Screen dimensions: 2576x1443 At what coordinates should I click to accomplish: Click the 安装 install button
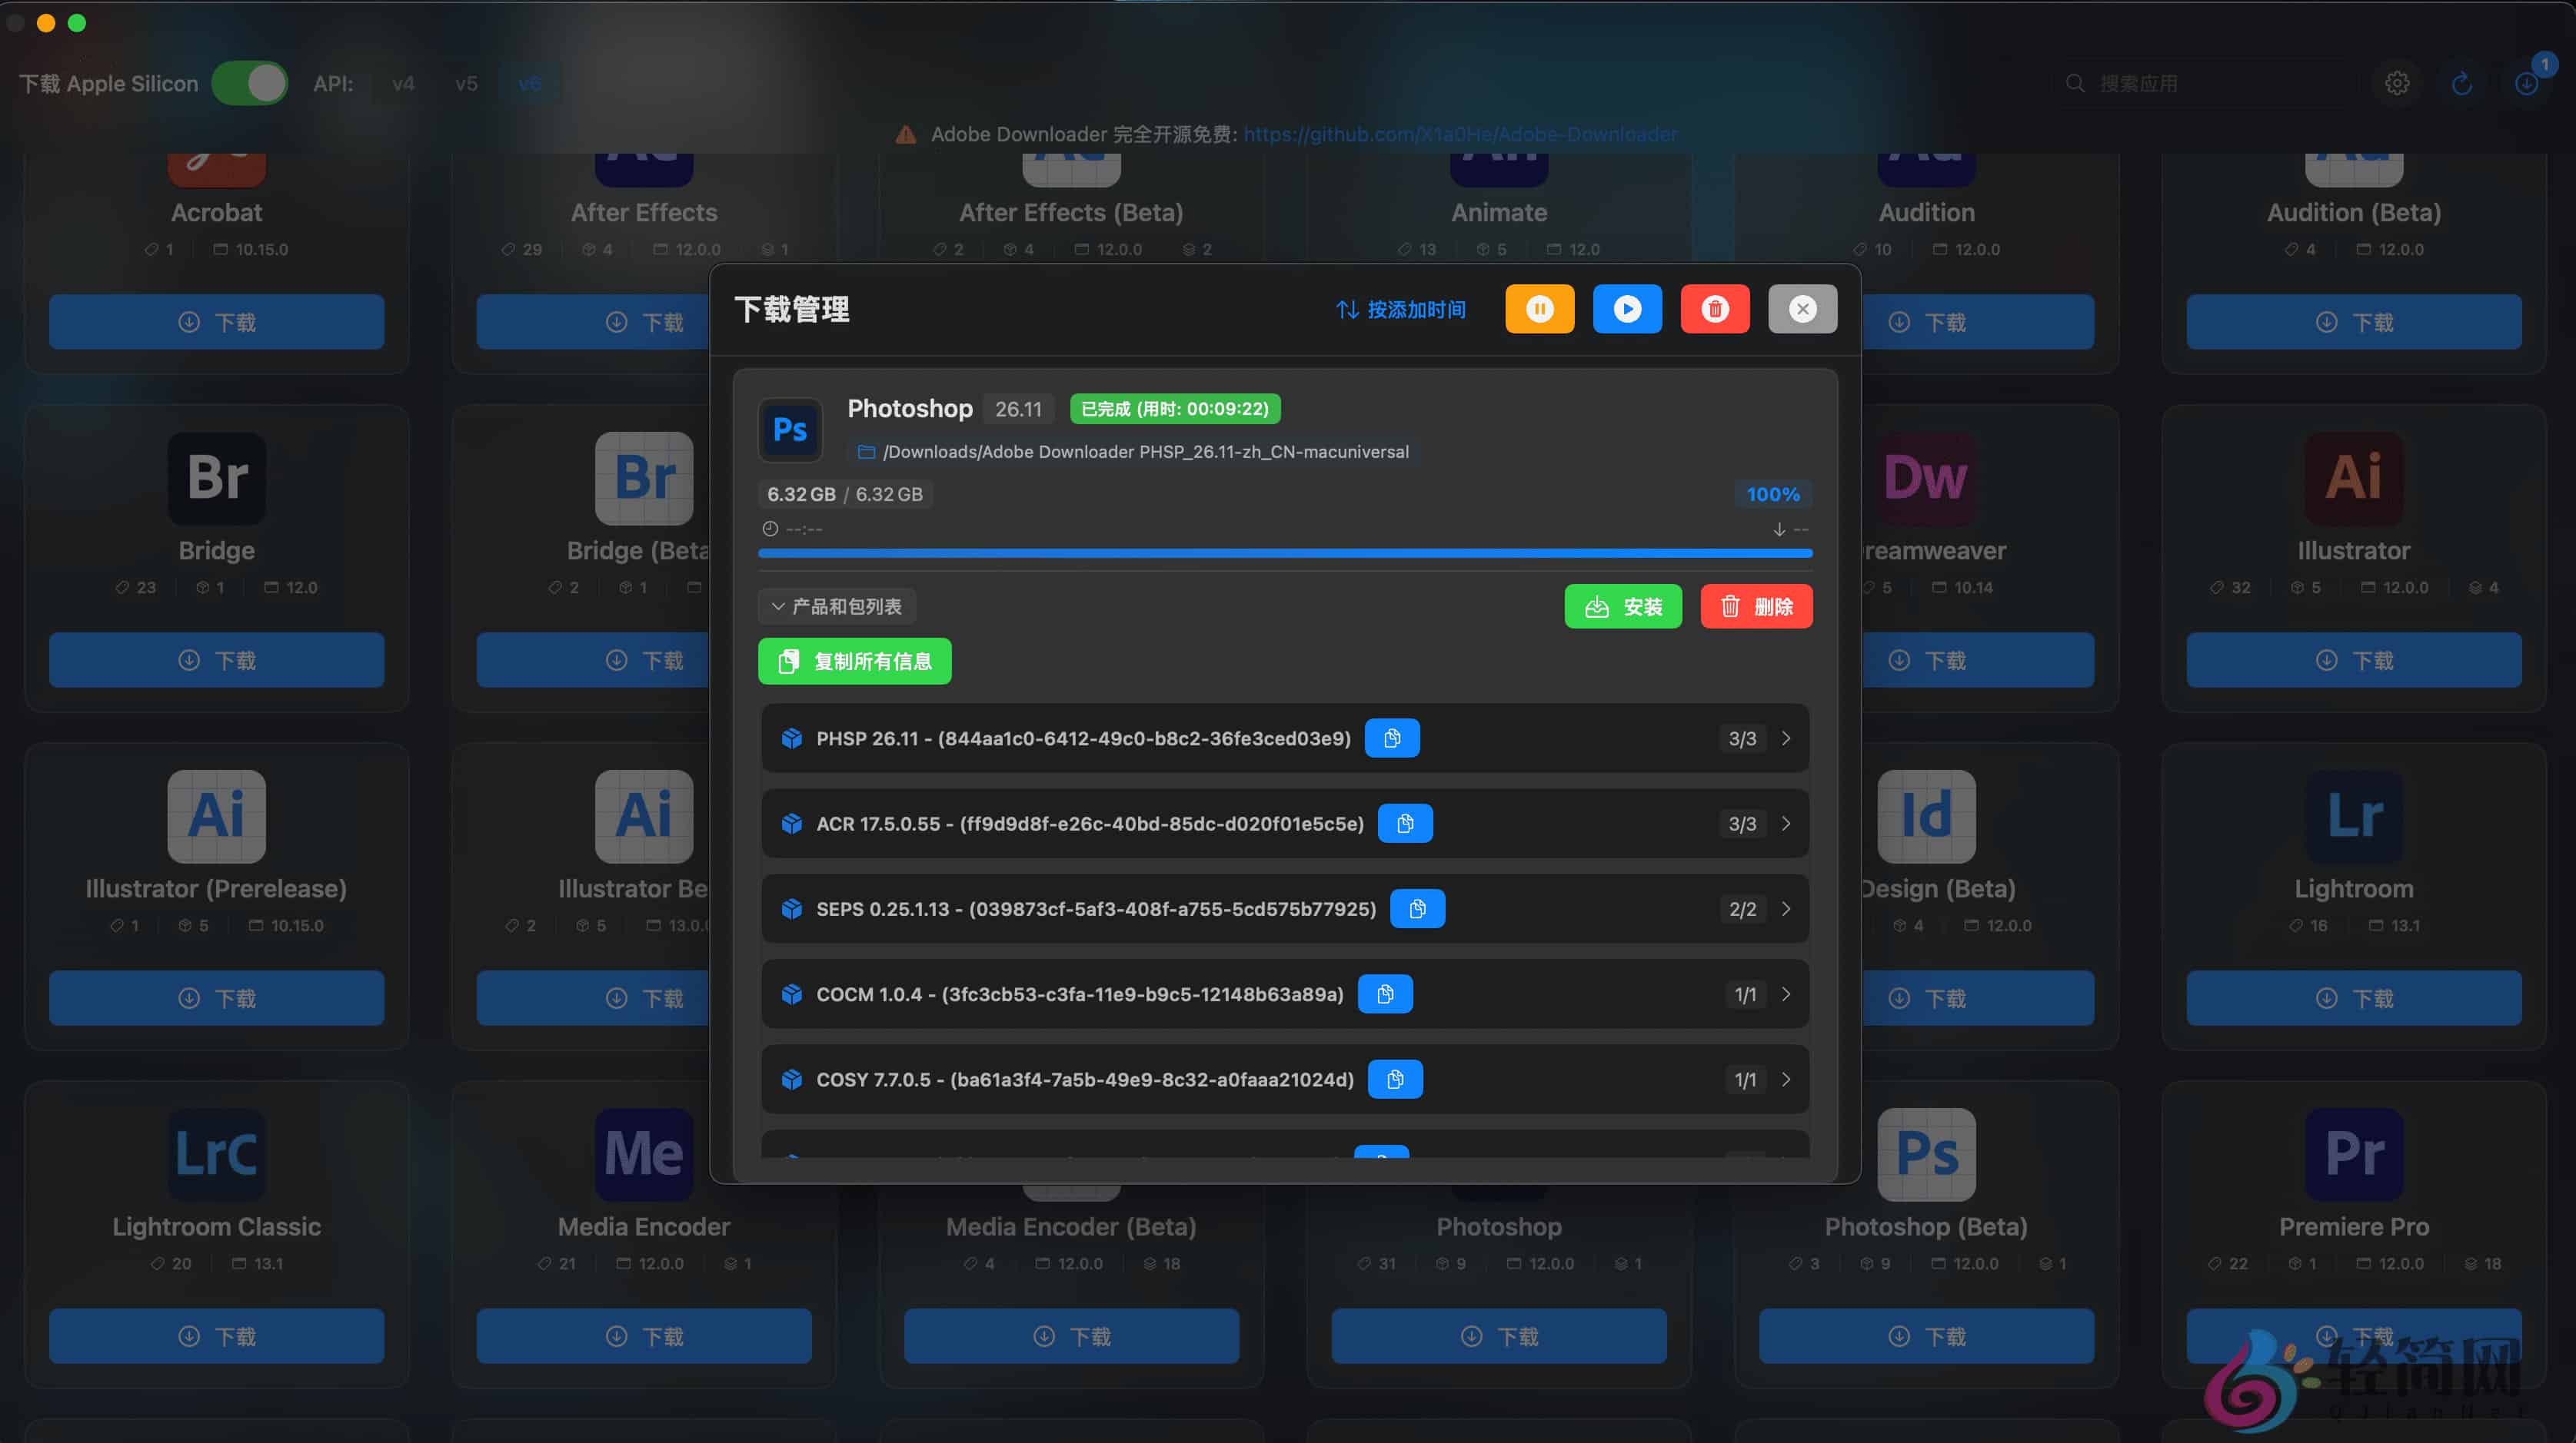pos(1623,606)
